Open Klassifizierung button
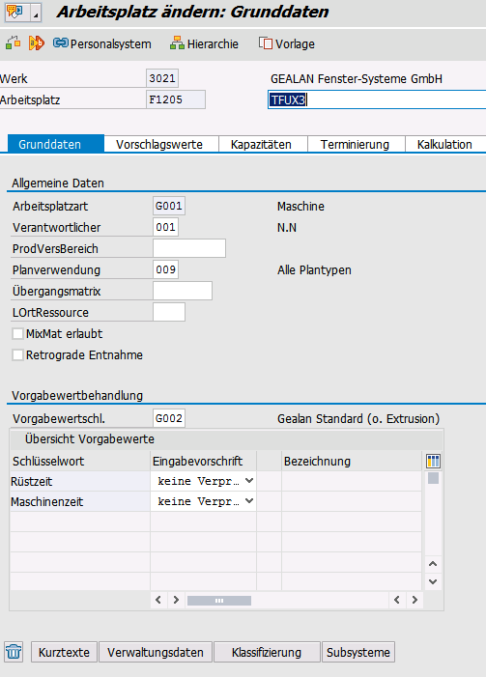486x677 pixels. [x=267, y=652]
